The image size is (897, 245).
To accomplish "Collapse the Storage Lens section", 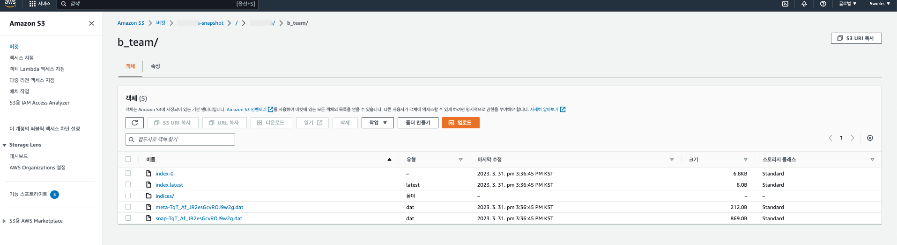I will (4, 145).
